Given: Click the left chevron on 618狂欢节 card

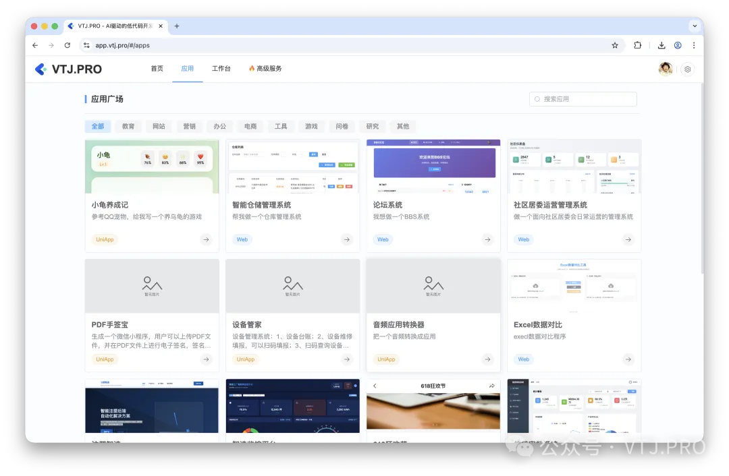Looking at the screenshot, I should point(374,385).
